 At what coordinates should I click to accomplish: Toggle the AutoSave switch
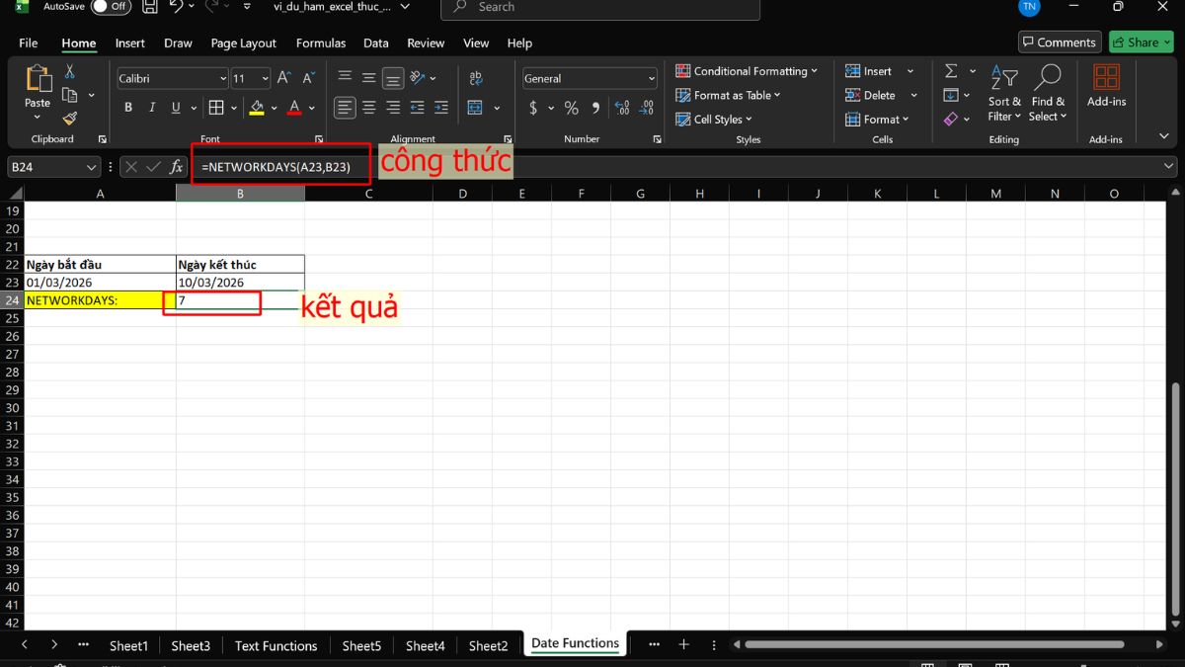pyautogui.click(x=110, y=7)
